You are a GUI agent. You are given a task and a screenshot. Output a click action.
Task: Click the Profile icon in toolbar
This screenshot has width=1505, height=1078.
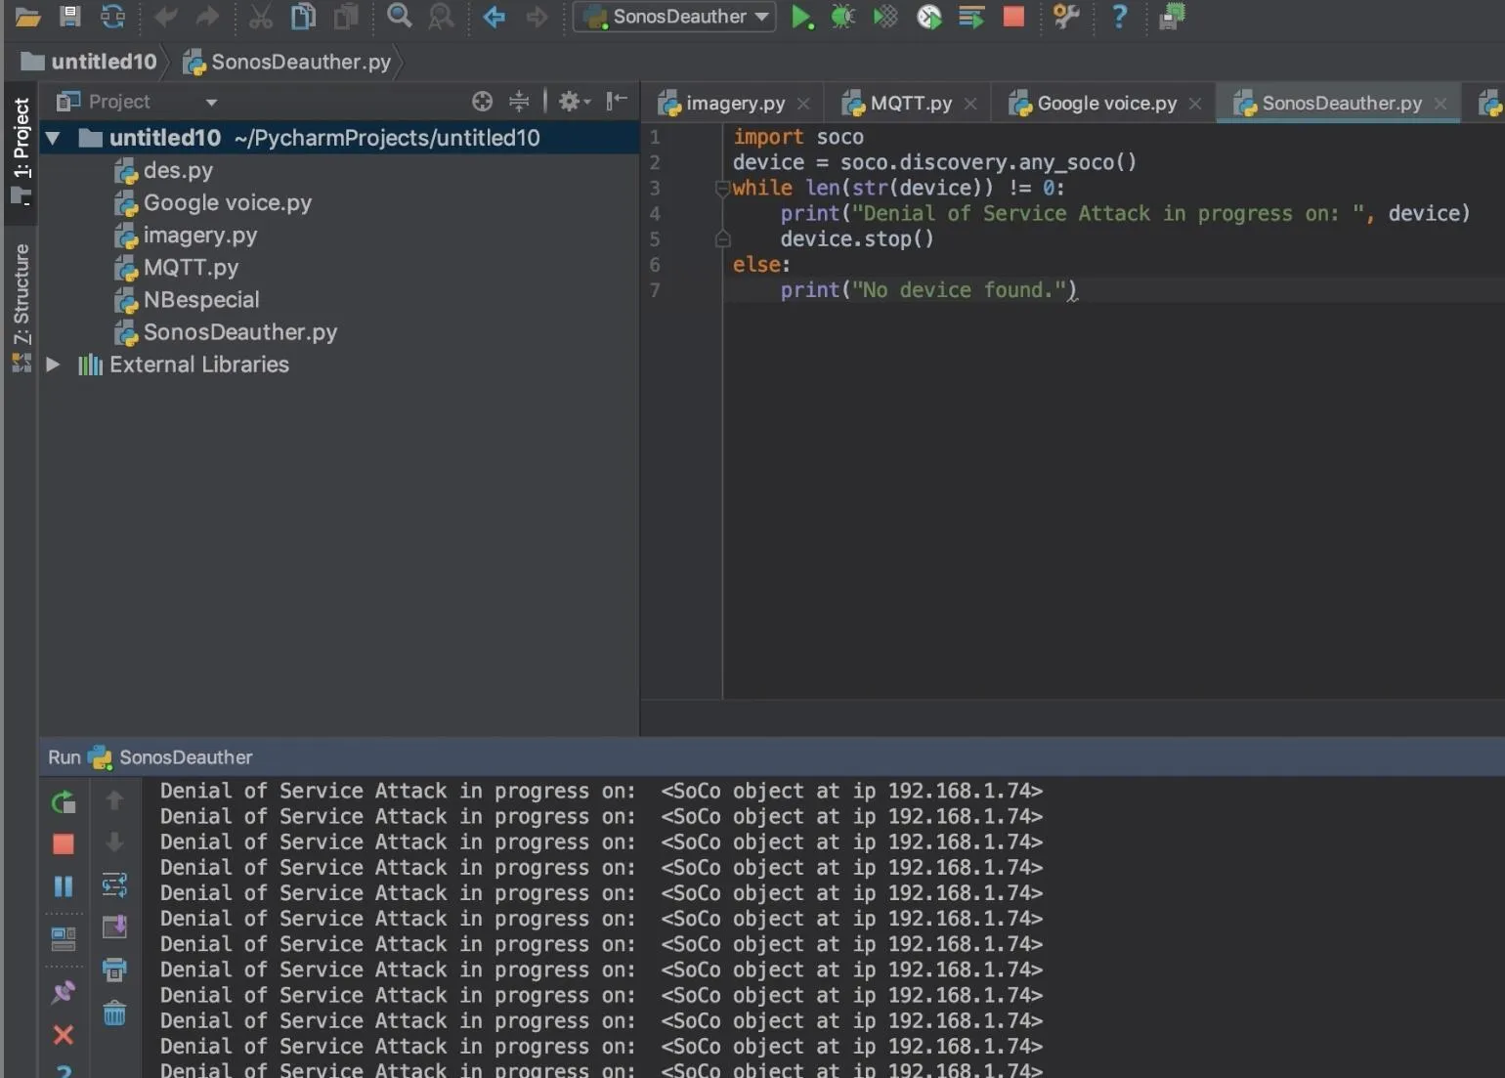928,17
